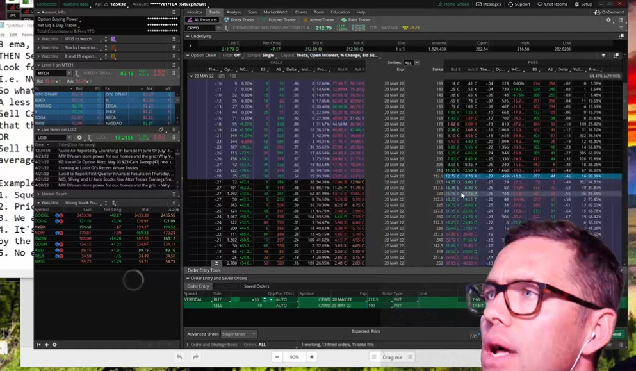
Task: Open the Level II on MTCH panel menu icon
Action: tap(174, 65)
